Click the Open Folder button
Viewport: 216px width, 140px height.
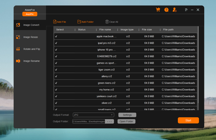point(126,121)
